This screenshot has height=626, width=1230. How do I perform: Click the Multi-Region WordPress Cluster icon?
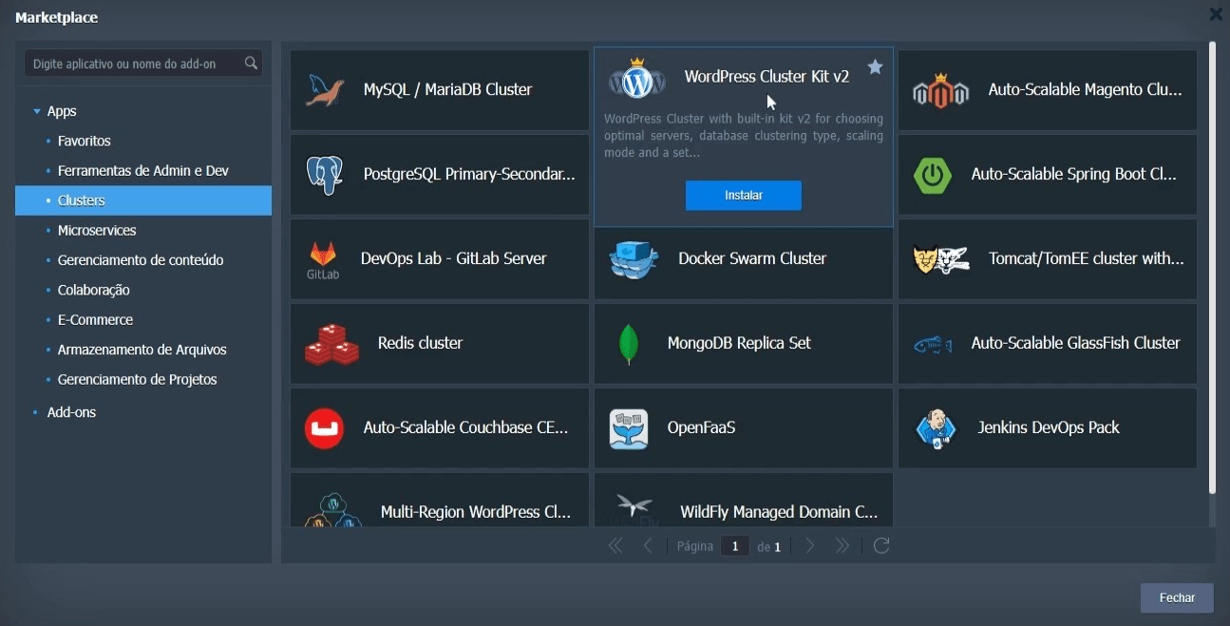[x=333, y=511]
